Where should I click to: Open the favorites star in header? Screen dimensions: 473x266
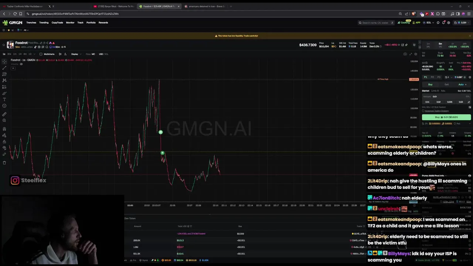(438, 23)
